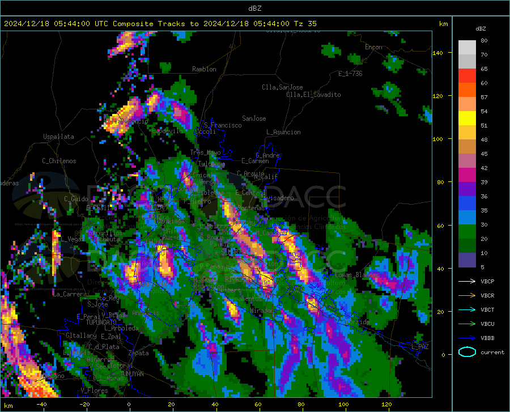Click the 'VBCP' legend label
Image resolution: width=510 pixels, height=412 pixels.
coord(487,281)
